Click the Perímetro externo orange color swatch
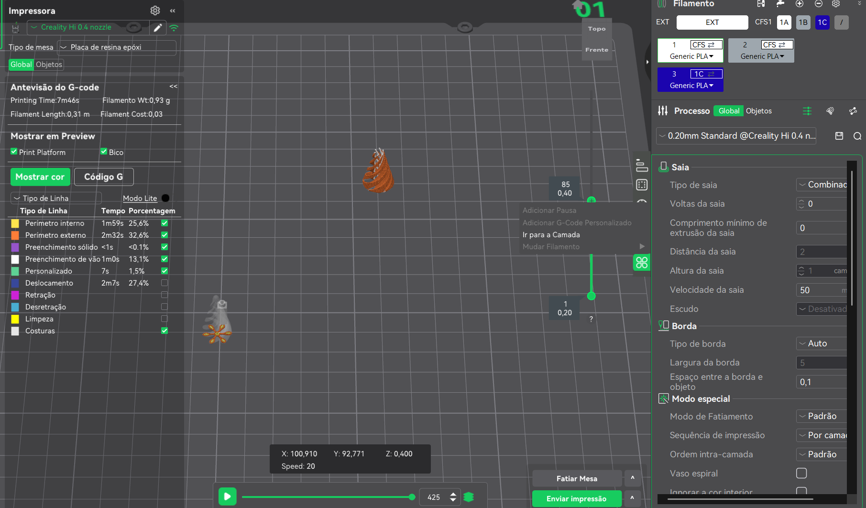This screenshot has width=866, height=508. coord(15,235)
